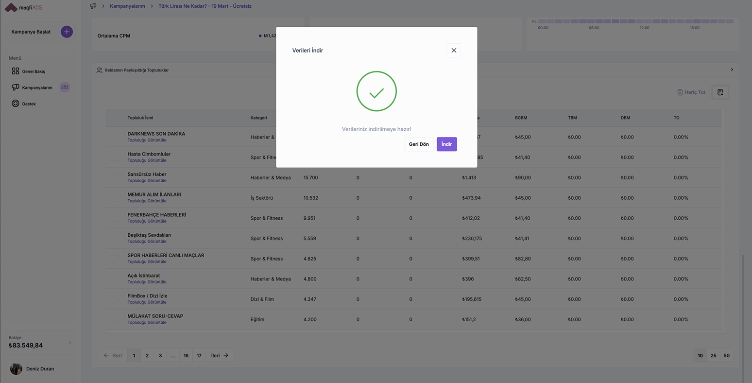752x383 pixels.
Task: Click the purple plus campaign start icon
Action: [67, 32]
